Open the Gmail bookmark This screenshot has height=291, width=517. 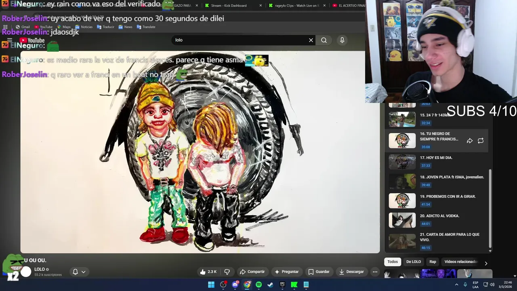click(x=23, y=27)
